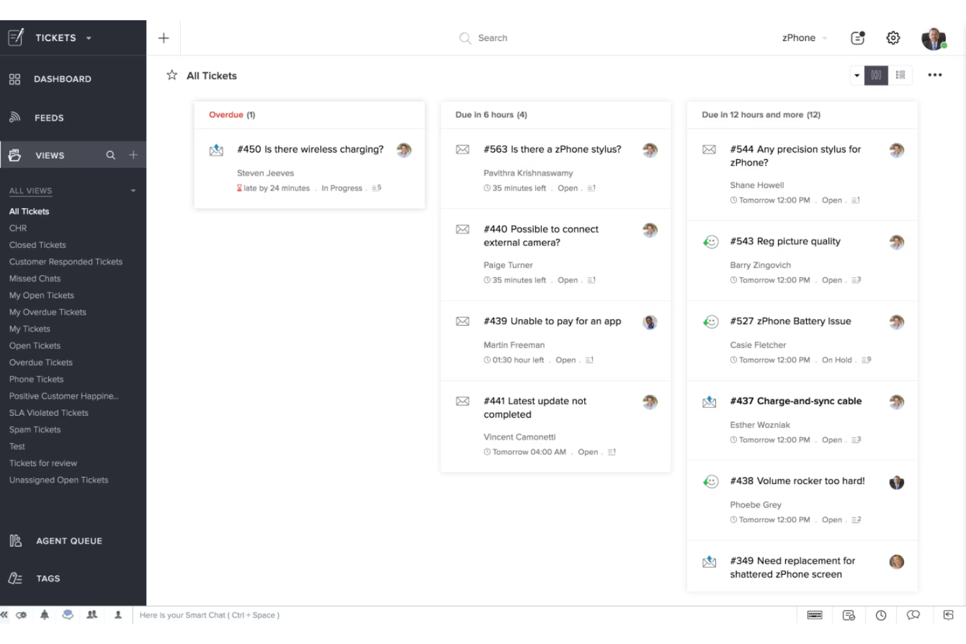Select the Feeds icon in sidebar
The image size is (966, 644).
point(14,117)
